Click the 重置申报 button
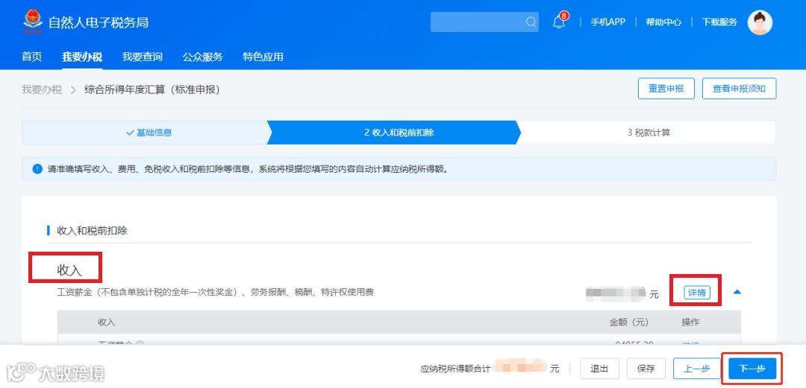Image resolution: width=806 pixels, height=388 pixels. coord(666,89)
